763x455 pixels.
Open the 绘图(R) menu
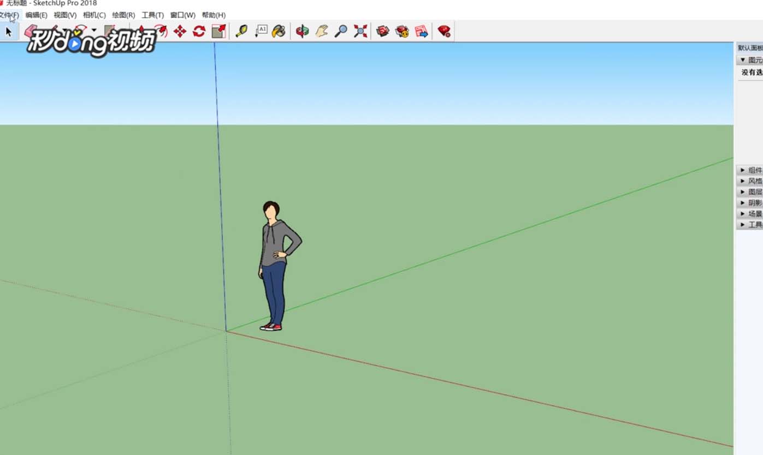(x=123, y=15)
